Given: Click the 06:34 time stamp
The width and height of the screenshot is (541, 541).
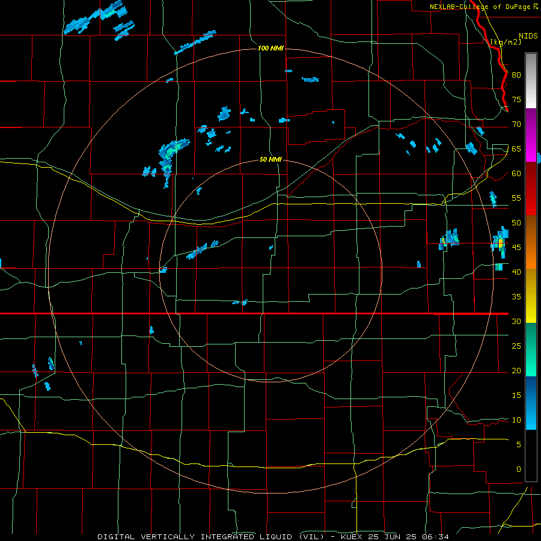Looking at the screenshot, I should click(x=436, y=537).
